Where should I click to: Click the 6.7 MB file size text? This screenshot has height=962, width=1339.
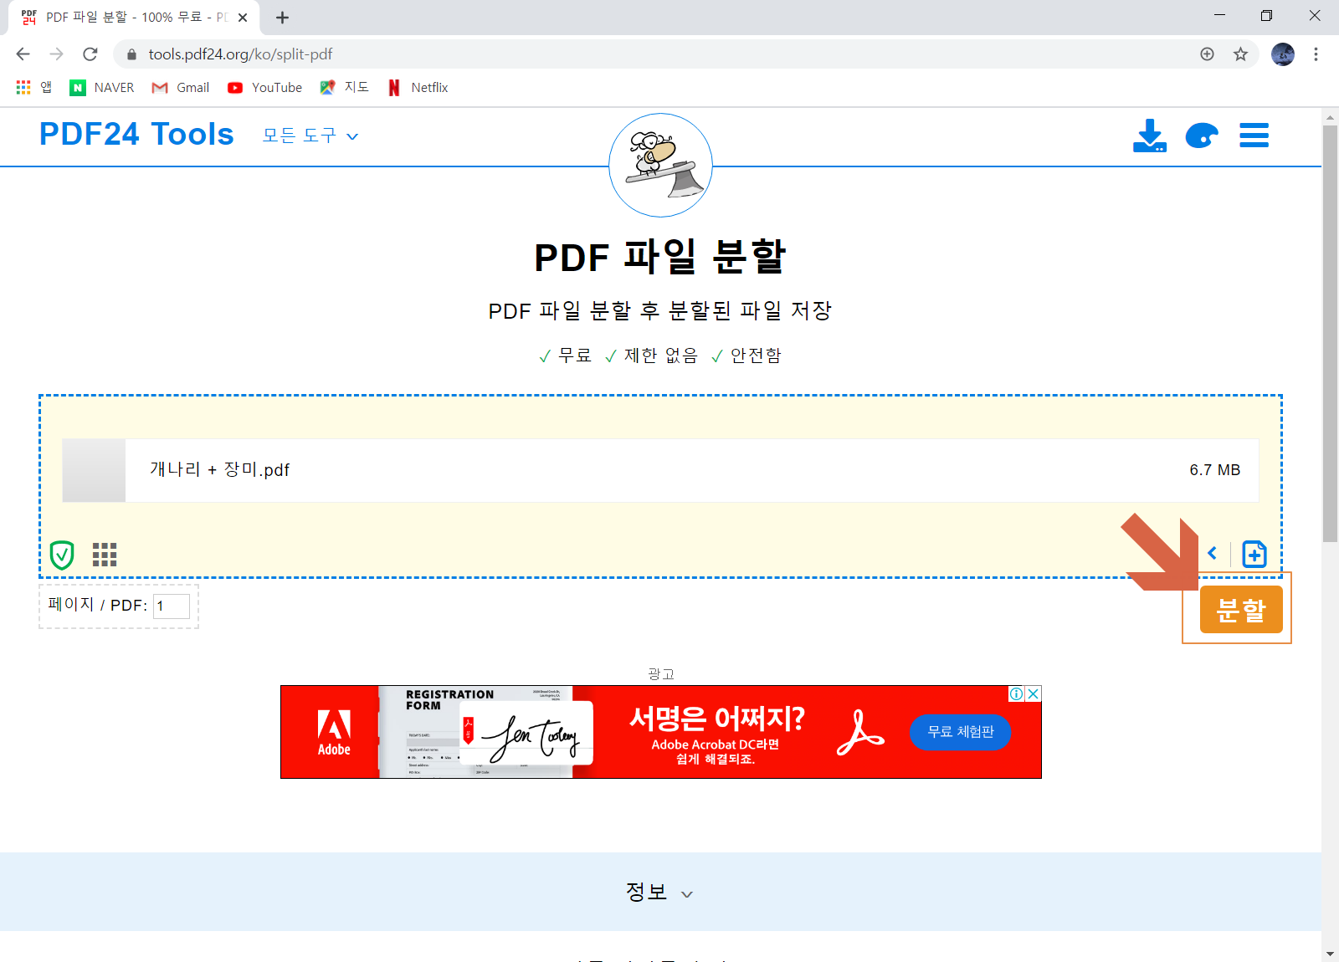click(1214, 470)
